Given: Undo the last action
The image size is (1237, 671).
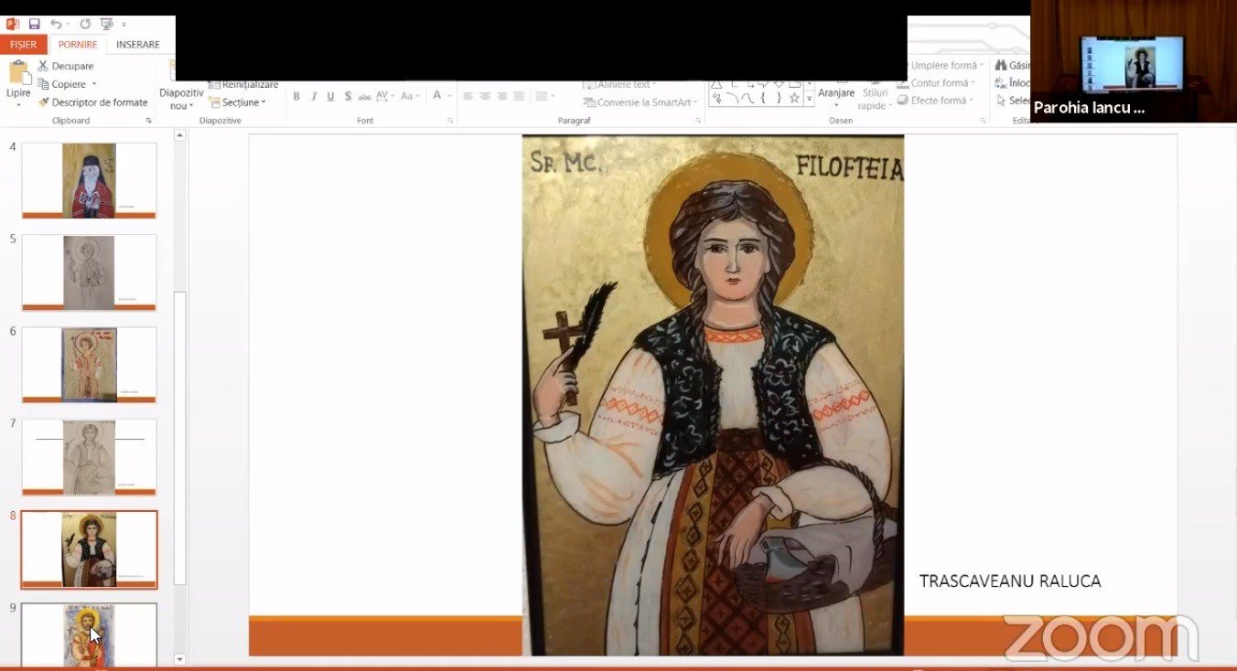Looking at the screenshot, I should [56, 23].
